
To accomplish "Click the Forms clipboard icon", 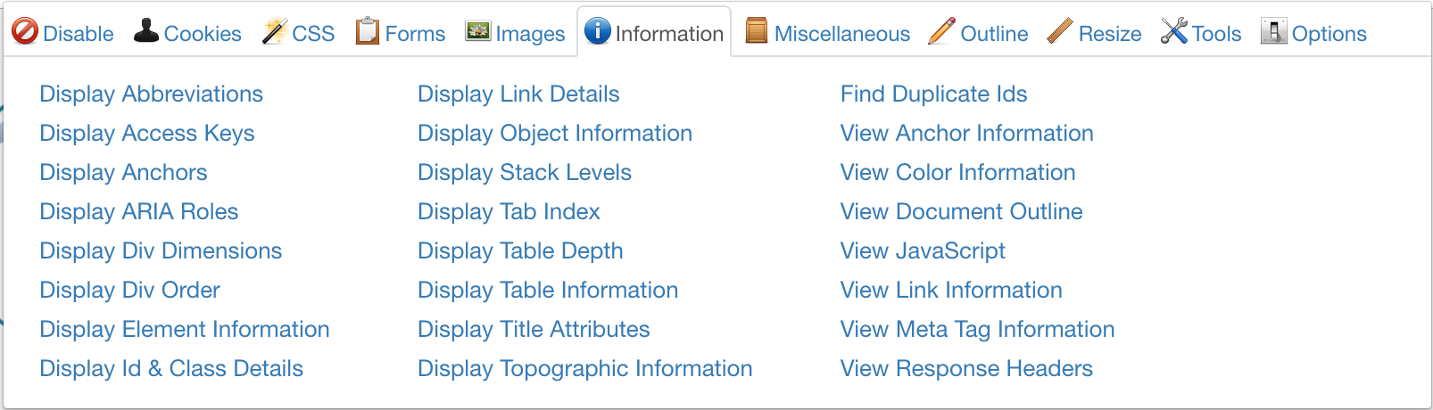I will (x=367, y=31).
